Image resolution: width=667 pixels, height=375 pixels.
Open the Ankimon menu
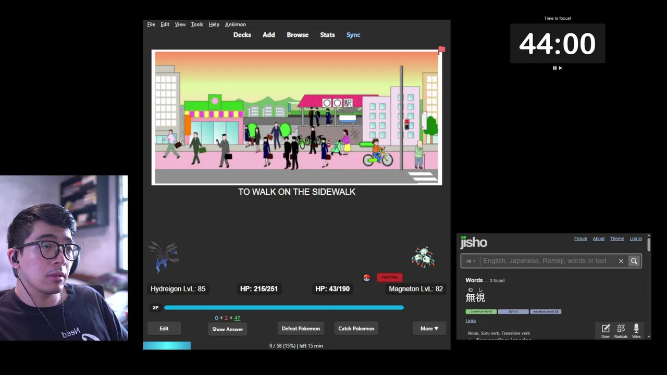(236, 24)
